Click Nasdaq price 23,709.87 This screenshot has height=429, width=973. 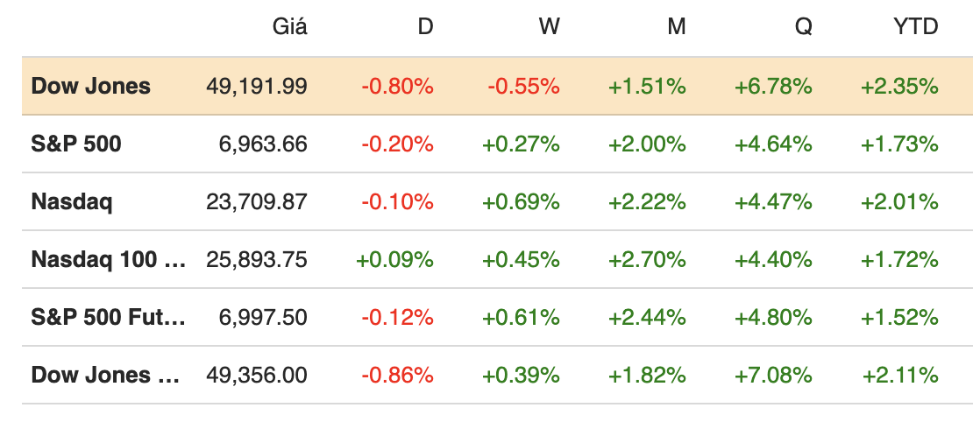(257, 201)
